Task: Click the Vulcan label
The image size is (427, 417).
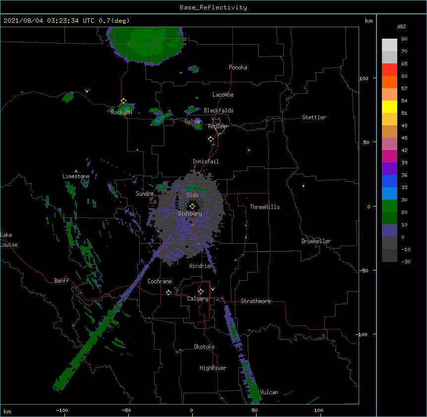Action: pos(269,392)
